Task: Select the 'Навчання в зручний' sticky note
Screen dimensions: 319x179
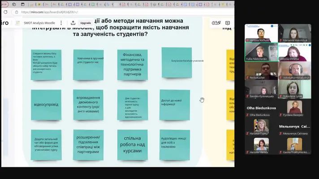Action: pyautogui.click(x=88, y=65)
